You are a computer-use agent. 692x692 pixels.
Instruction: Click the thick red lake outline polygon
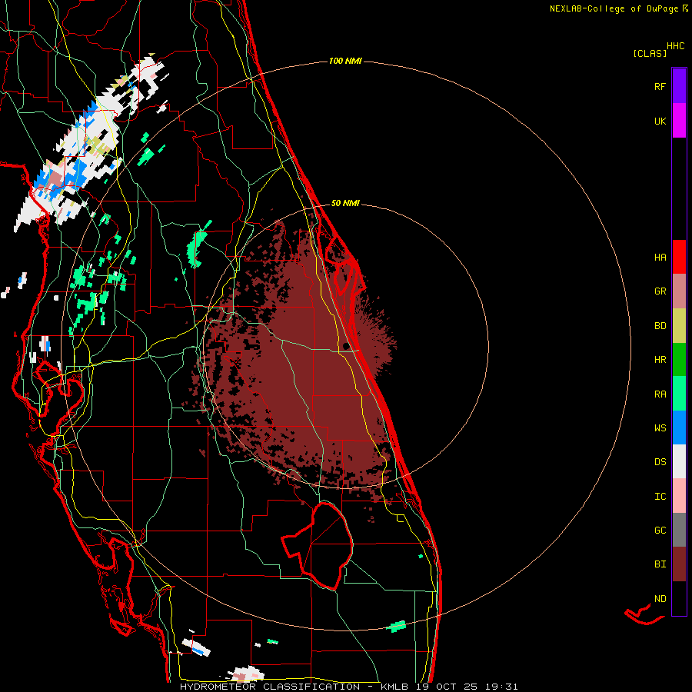click(318, 546)
